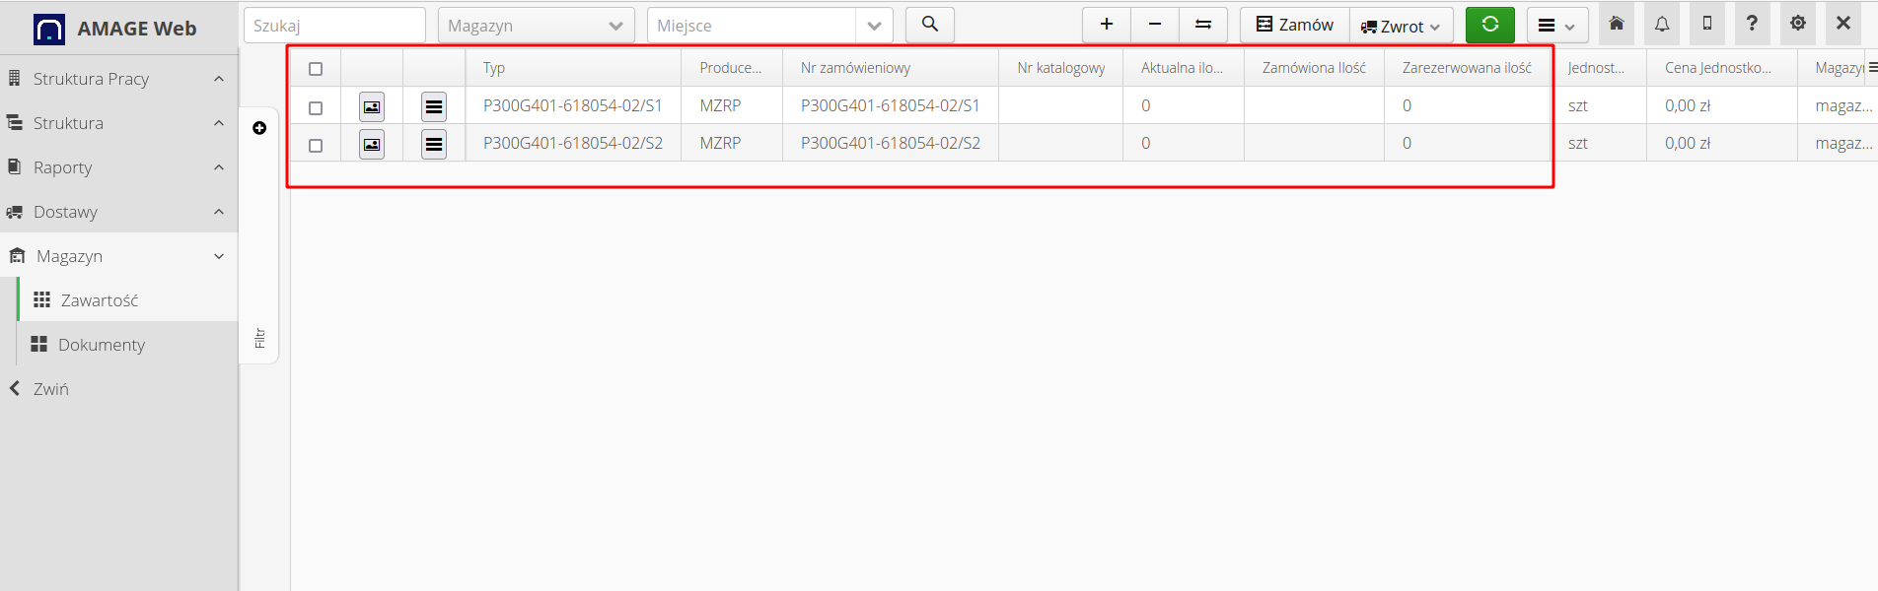1878x591 pixels.
Task: Toggle the select-all checkbox in table header
Action: 316,69
